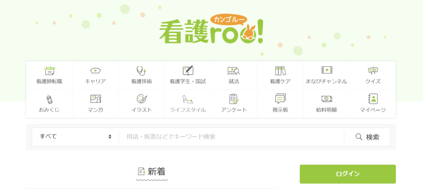This screenshot has height=189, width=423.
Task: Open 給料明細 money icon
Action: [x=327, y=99]
